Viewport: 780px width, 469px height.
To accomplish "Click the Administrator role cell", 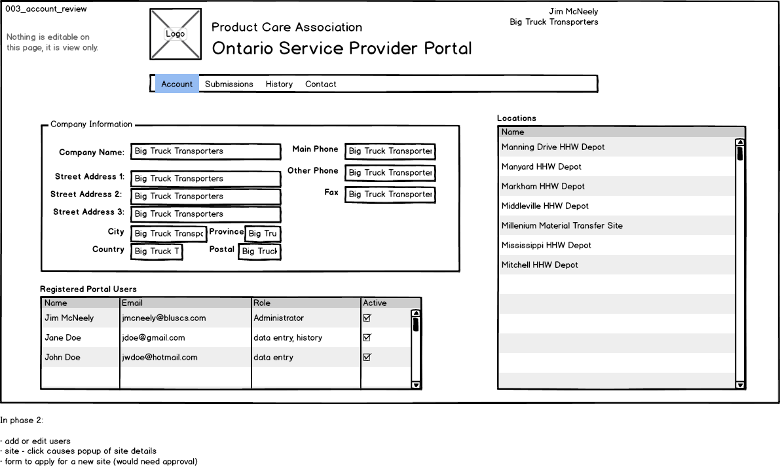I will pos(278,318).
